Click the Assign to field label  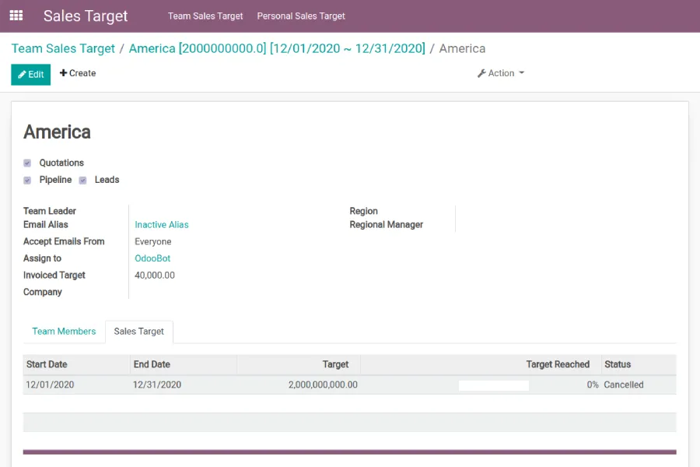click(42, 258)
